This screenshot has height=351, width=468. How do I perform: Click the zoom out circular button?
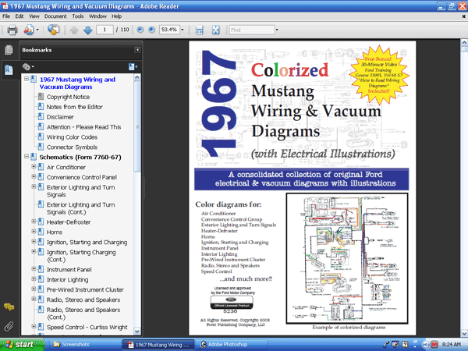[140, 30]
